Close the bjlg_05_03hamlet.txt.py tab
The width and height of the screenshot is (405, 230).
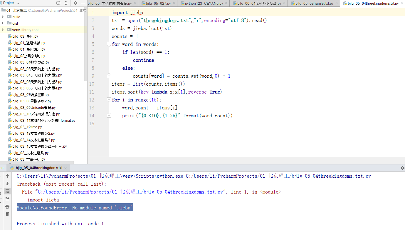336,4
